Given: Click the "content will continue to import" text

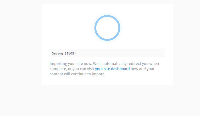Looking at the screenshot, I should pyautogui.click(x=77, y=74).
